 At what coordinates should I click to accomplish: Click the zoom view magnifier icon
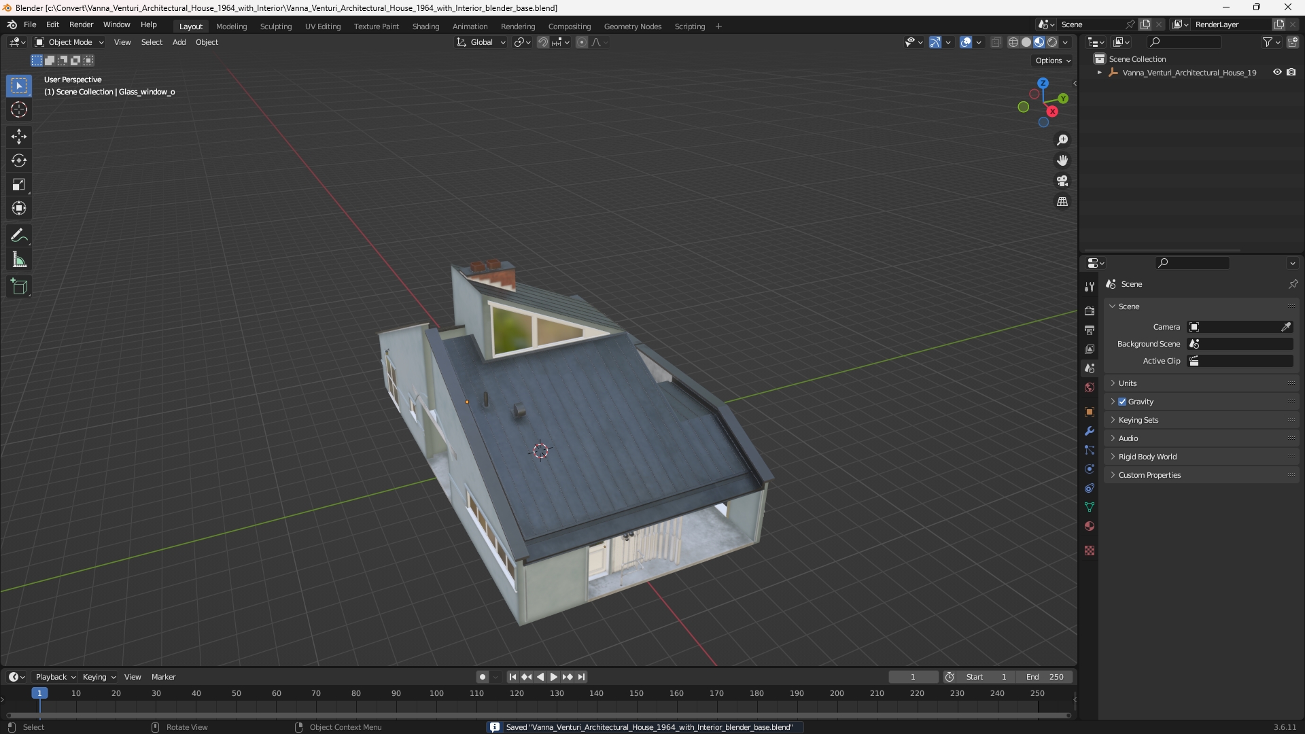(x=1062, y=140)
